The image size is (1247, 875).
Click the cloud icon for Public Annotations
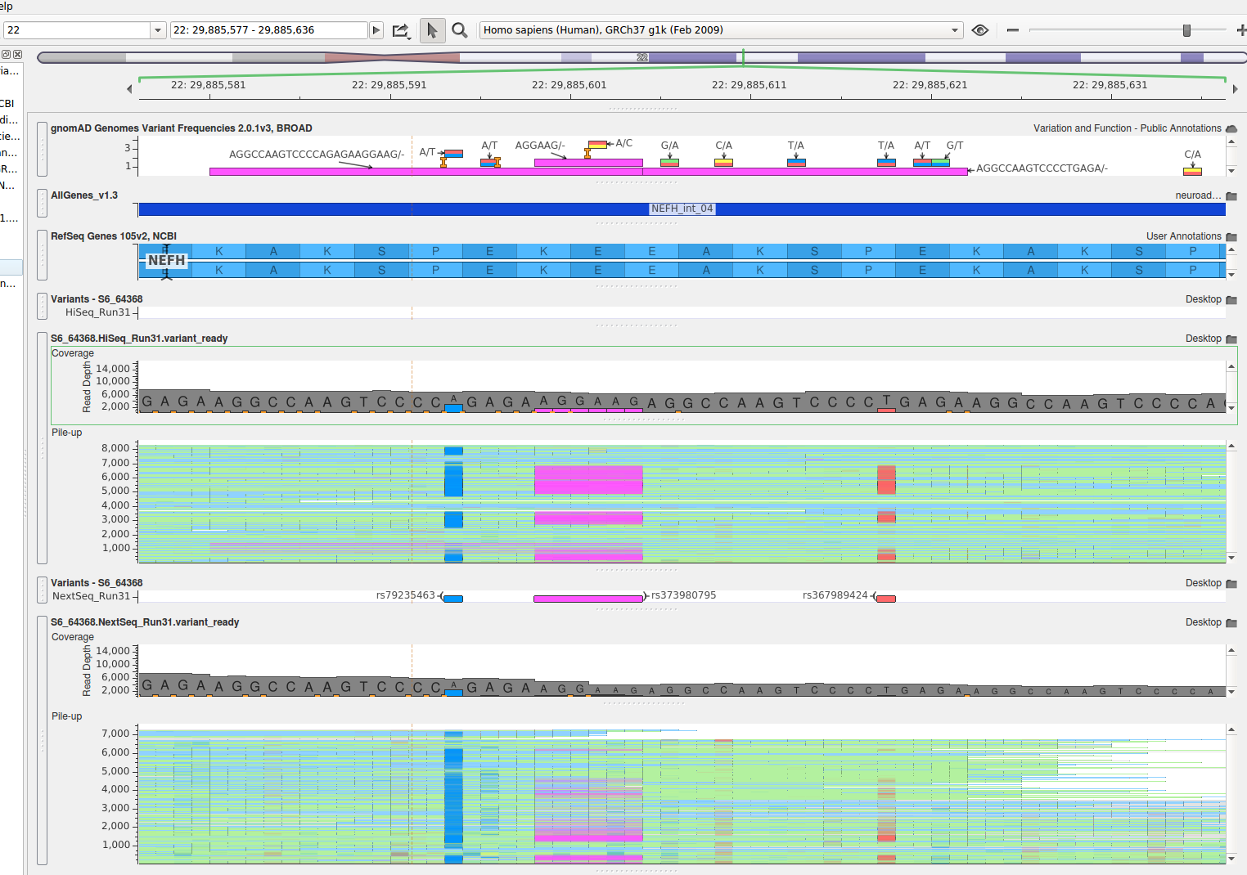pos(1231,128)
